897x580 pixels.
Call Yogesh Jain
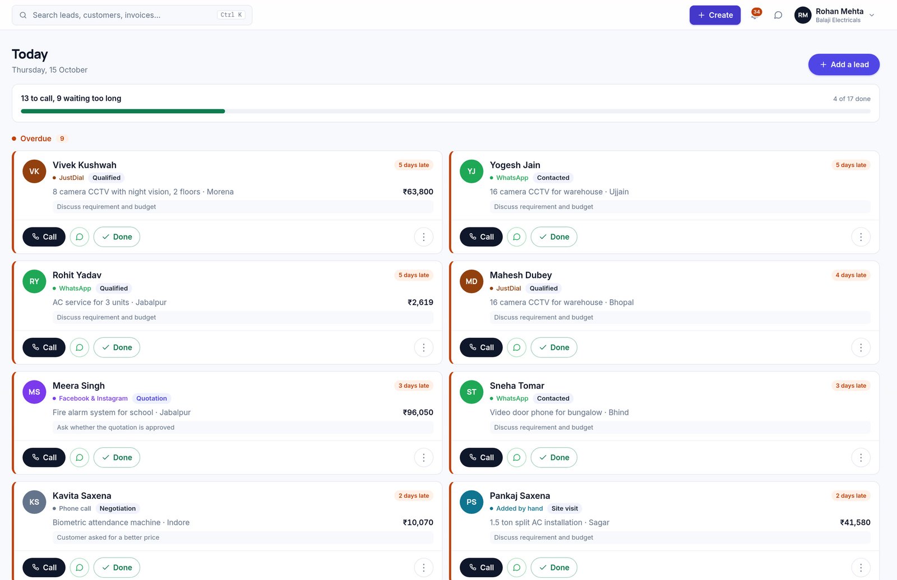(481, 237)
